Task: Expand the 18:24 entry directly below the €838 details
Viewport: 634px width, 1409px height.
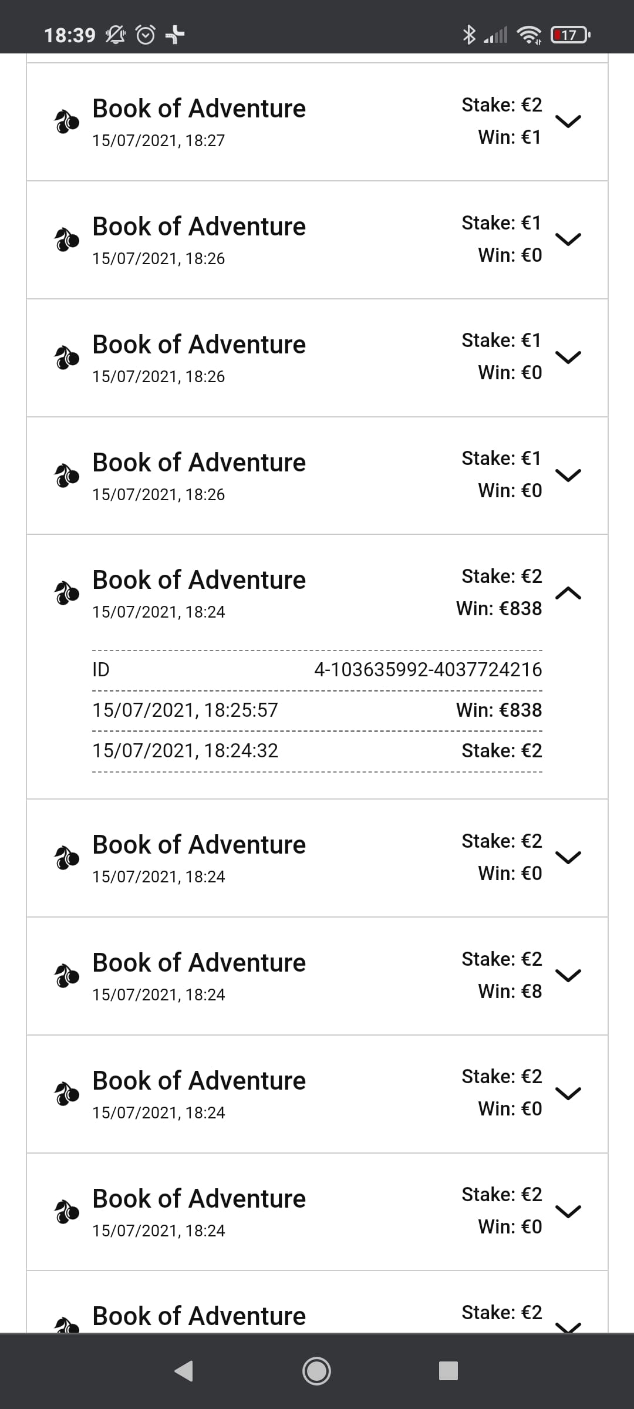Action: (x=568, y=858)
